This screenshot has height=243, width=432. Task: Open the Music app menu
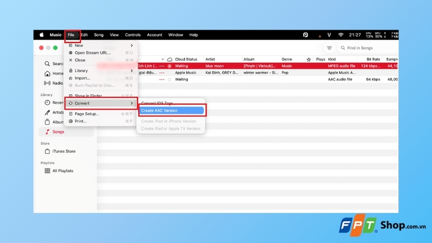[x=56, y=35]
